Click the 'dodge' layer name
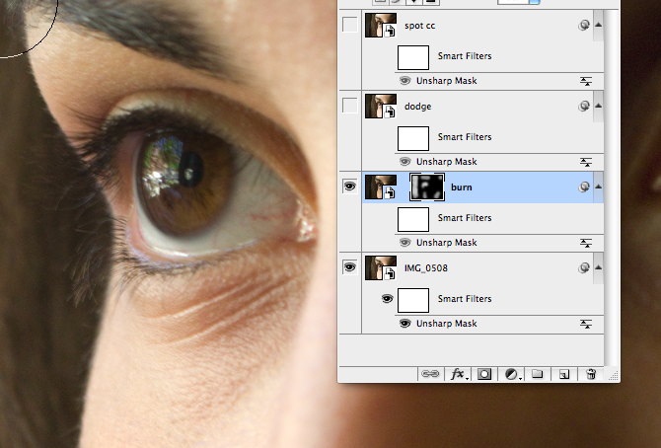Image resolution: width=661 pixels, height=448 pixels. 417,107
